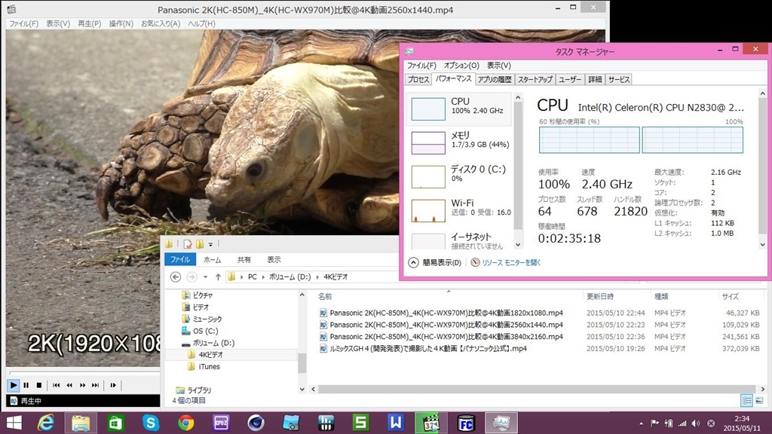The width and height of the screenshot is (772, 434).
Task: Stop video playback
Action: 39,385
